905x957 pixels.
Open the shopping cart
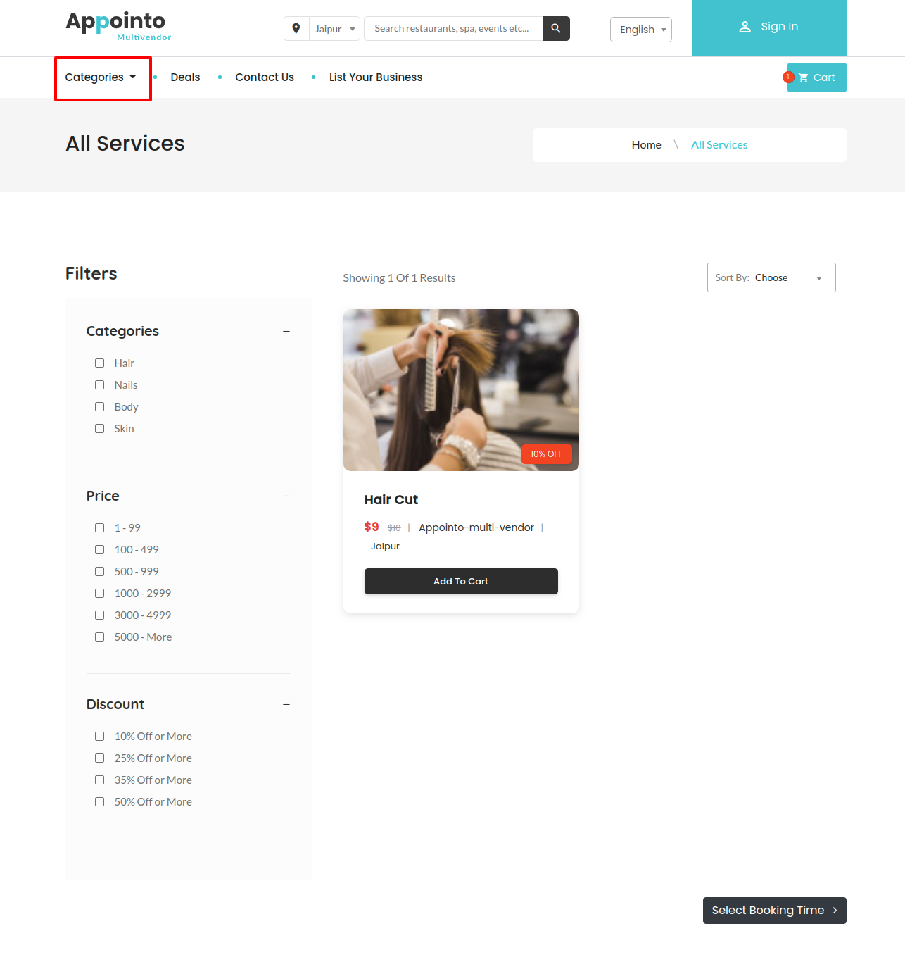816,77
